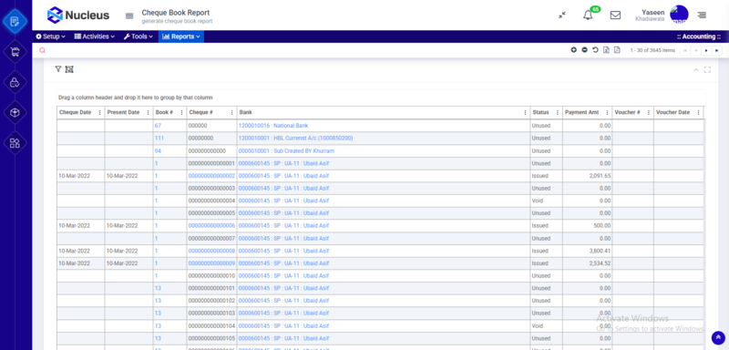The width and height of the screenshot is (729, 350).
Task: Open Status column options menu
Action: (557, 112)
